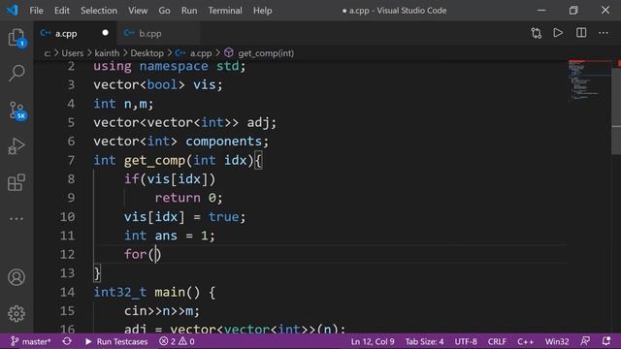Click the master* branch indicator
The width and height of the screenshot is (621, 349).
[31, 341]
